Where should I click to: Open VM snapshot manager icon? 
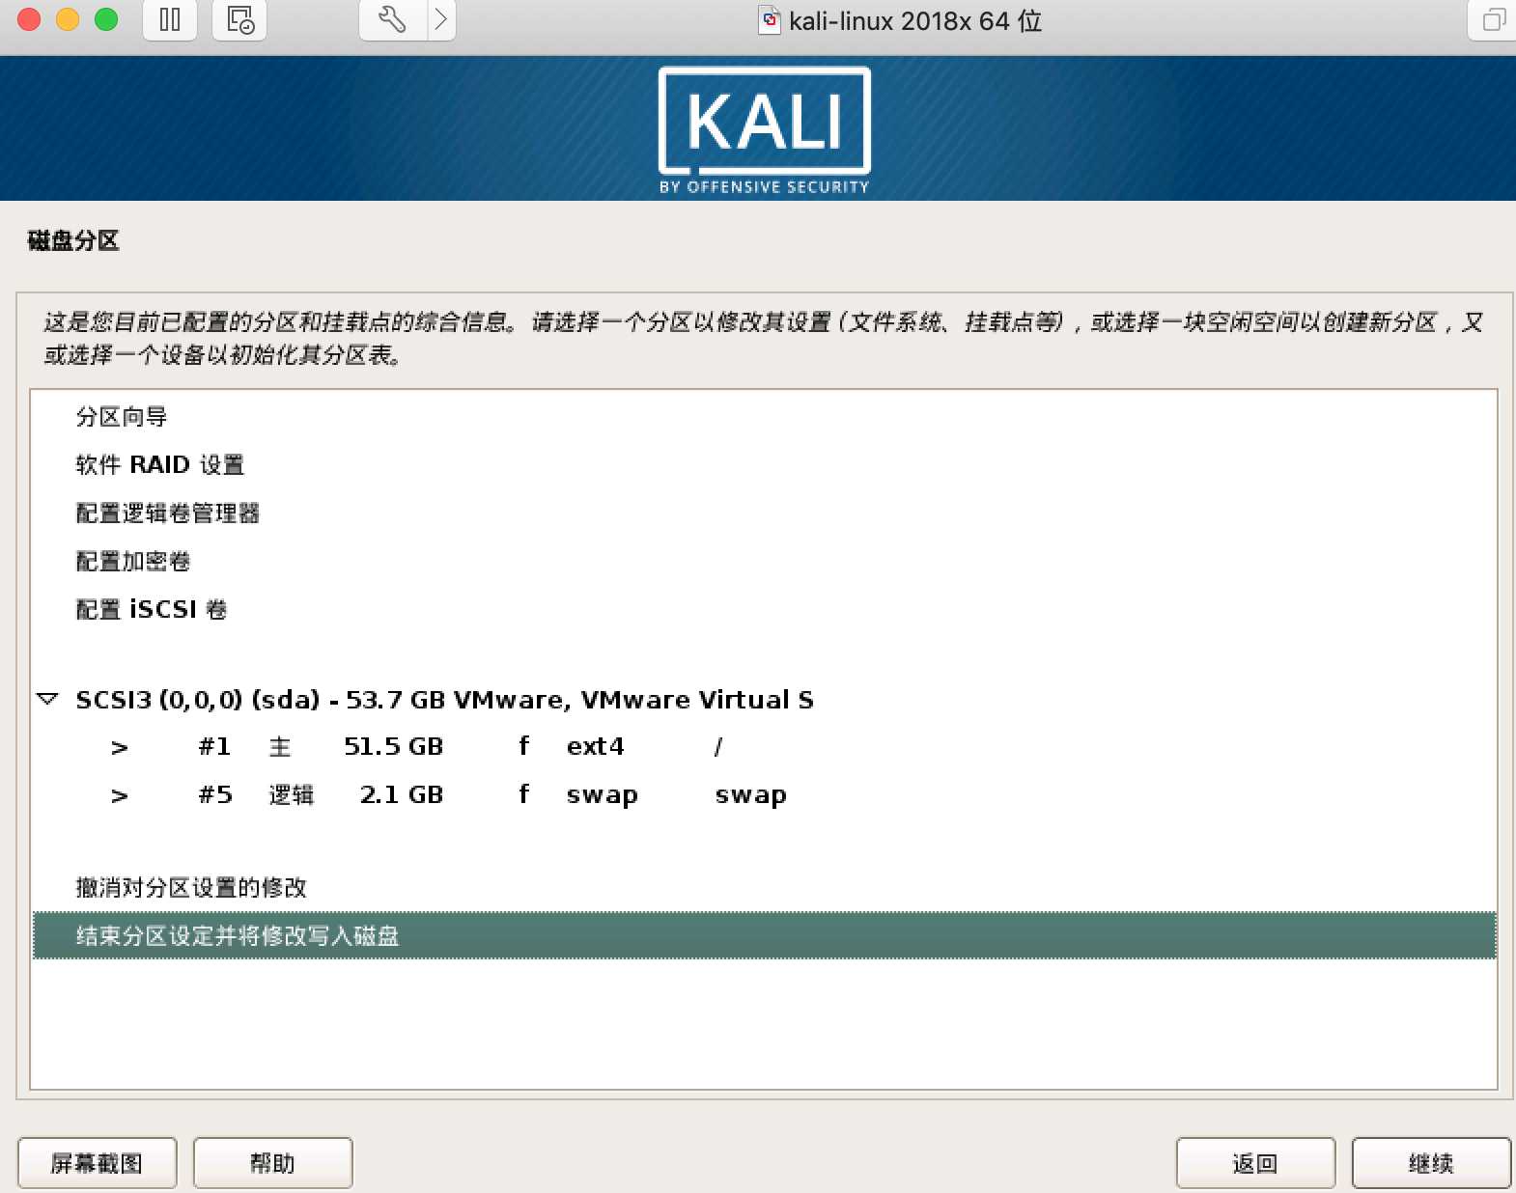point(239,20)
